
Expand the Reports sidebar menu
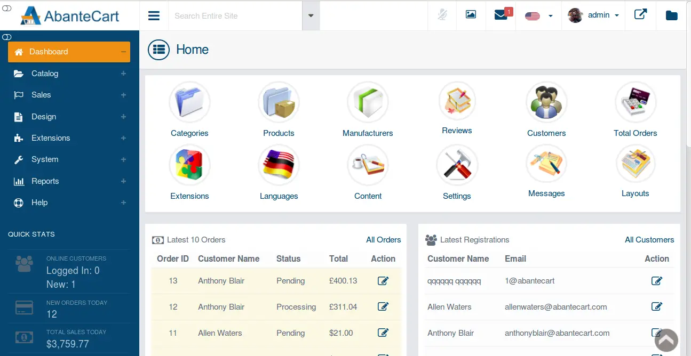(x=69, y=181)
